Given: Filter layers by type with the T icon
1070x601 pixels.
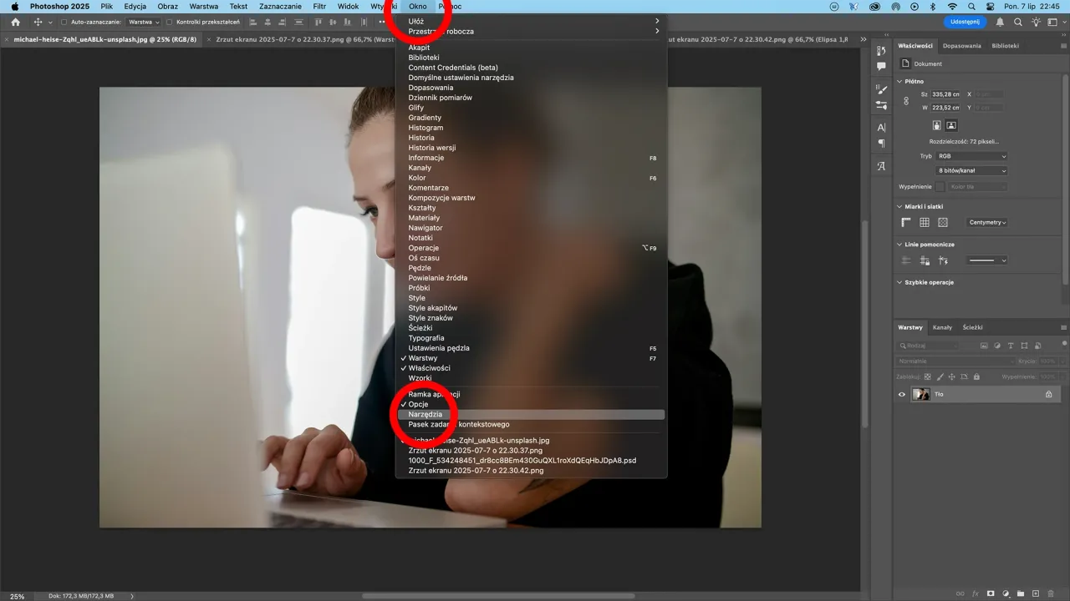Looking at the screenshot, I should [x=1010, y=345].
